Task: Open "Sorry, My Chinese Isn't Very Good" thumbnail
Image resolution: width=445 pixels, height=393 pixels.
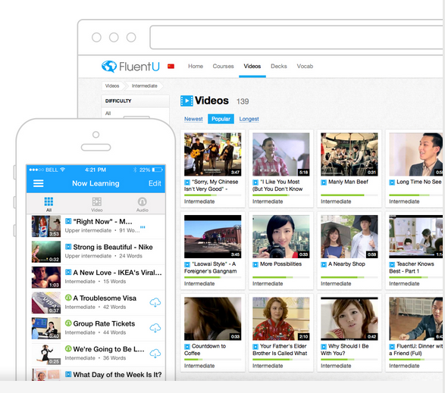Action: coord(212,154)
